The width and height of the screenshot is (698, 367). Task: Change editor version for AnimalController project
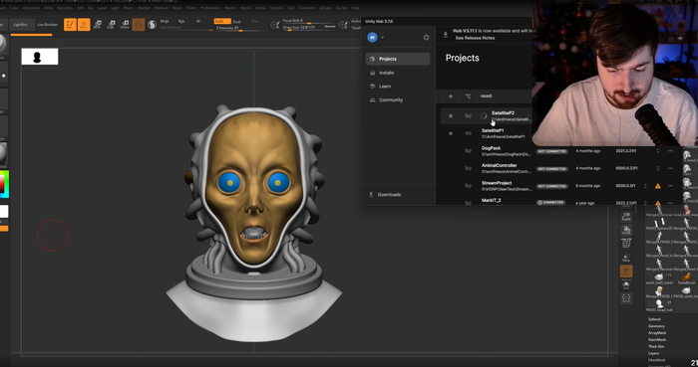pos(657,168)
